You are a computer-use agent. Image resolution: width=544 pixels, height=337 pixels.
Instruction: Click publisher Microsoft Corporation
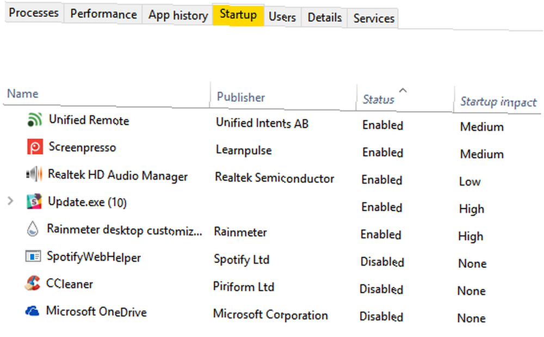tap(270, 315)
